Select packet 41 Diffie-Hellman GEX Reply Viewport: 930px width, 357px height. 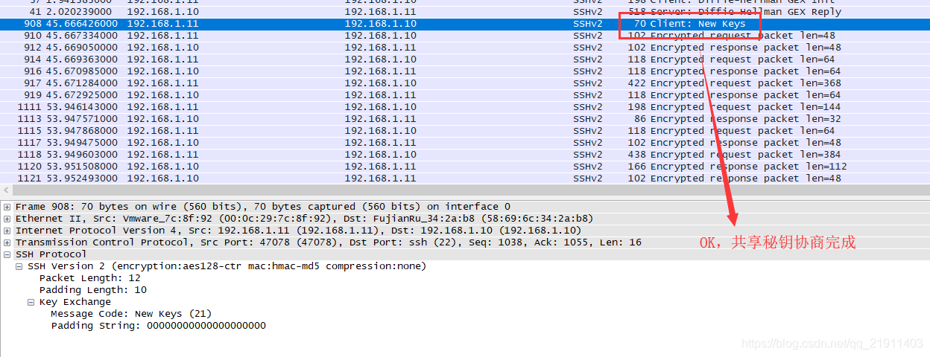(465, 12)
